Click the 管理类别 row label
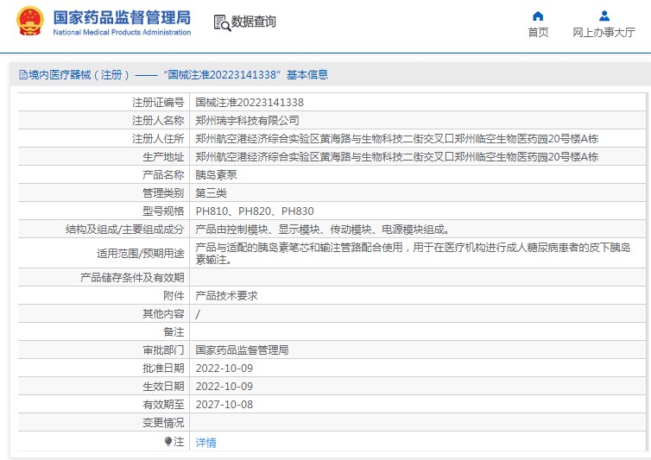This screenshot has height=460, width=651. tap(163, 193)
